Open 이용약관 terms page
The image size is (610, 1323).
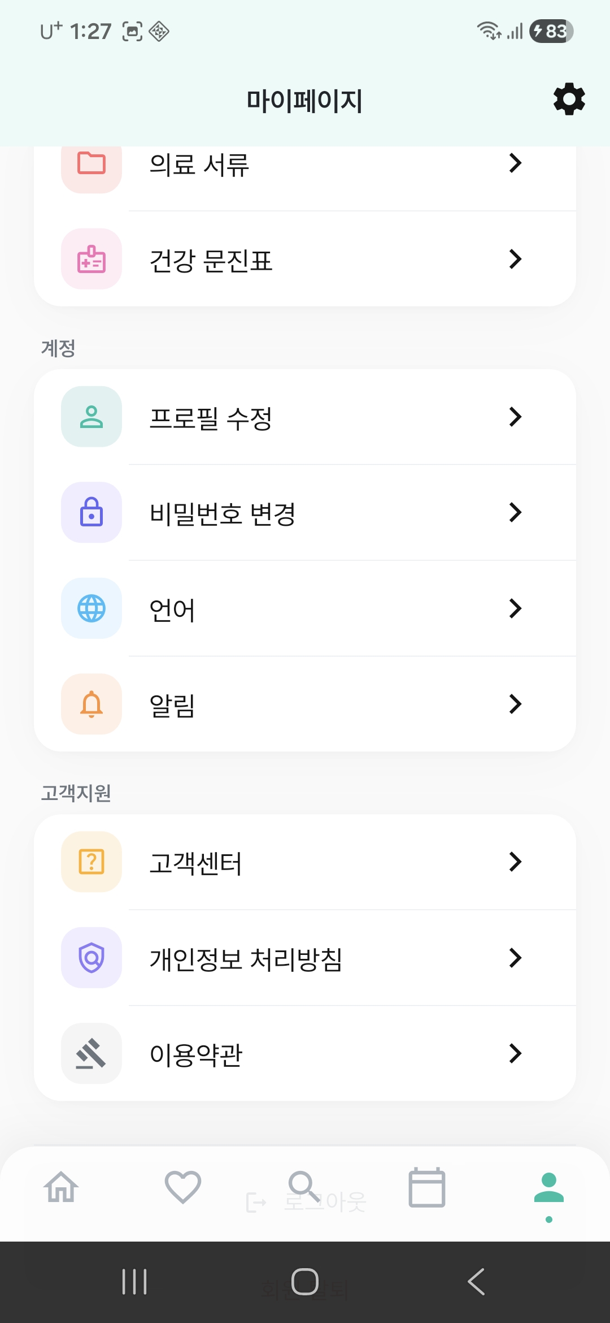[196, 1054]
